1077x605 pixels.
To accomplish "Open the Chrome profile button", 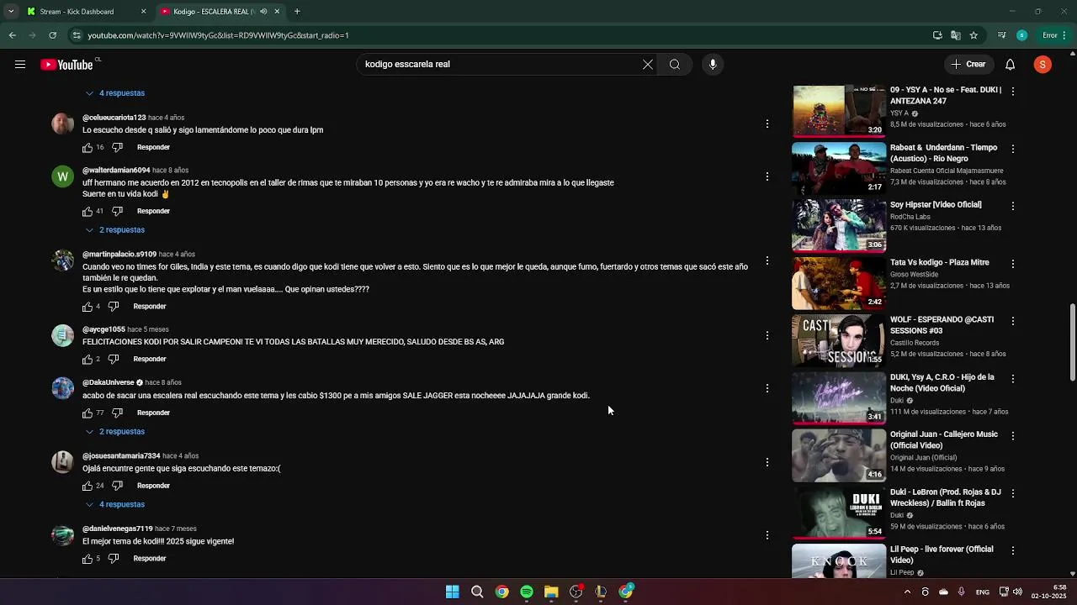I will tap(1021, 35).
